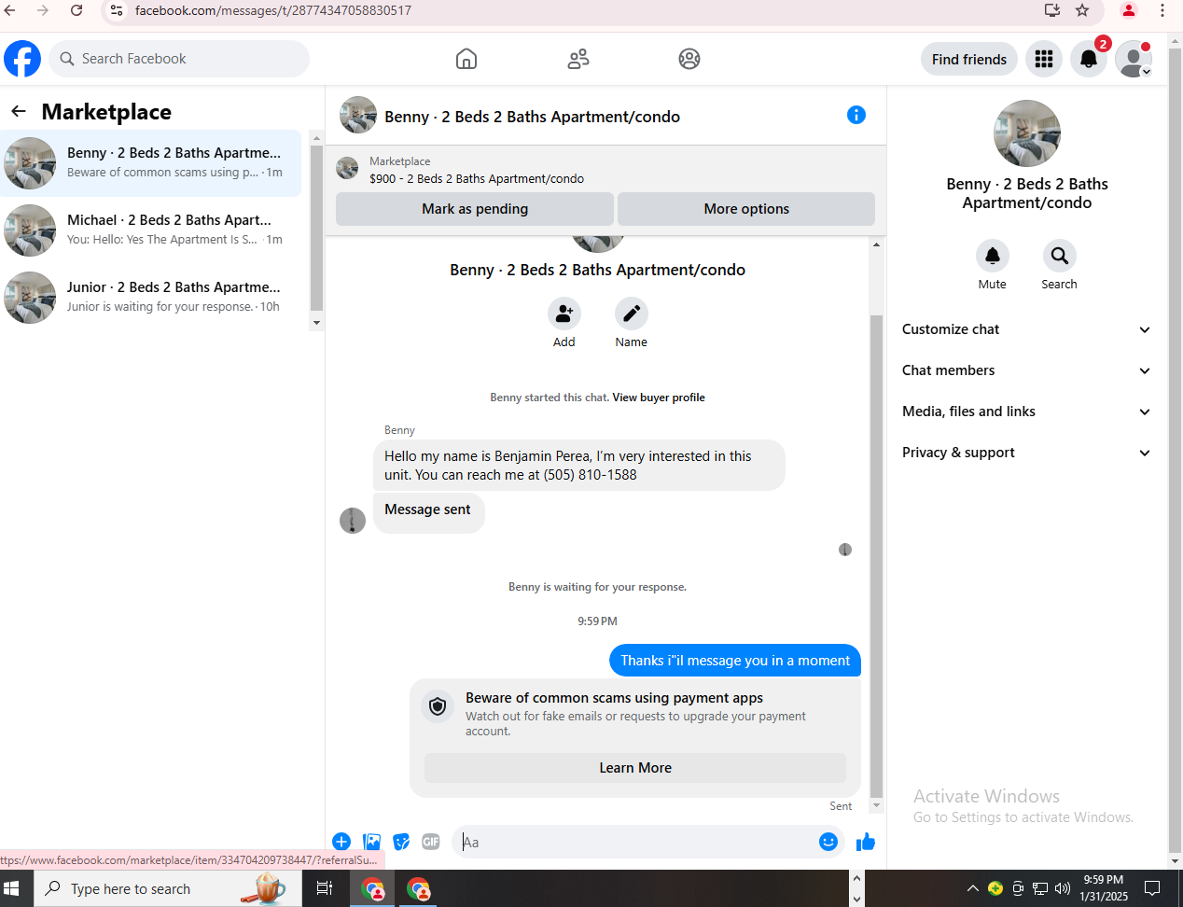Open the account profile picture menu
Screen dimensions: 1183x907
(1134, 59)
